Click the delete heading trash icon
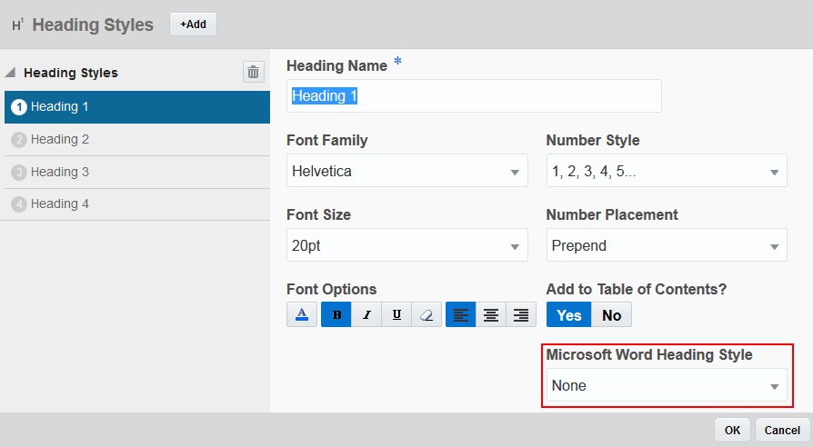 [x=254, y=73]
